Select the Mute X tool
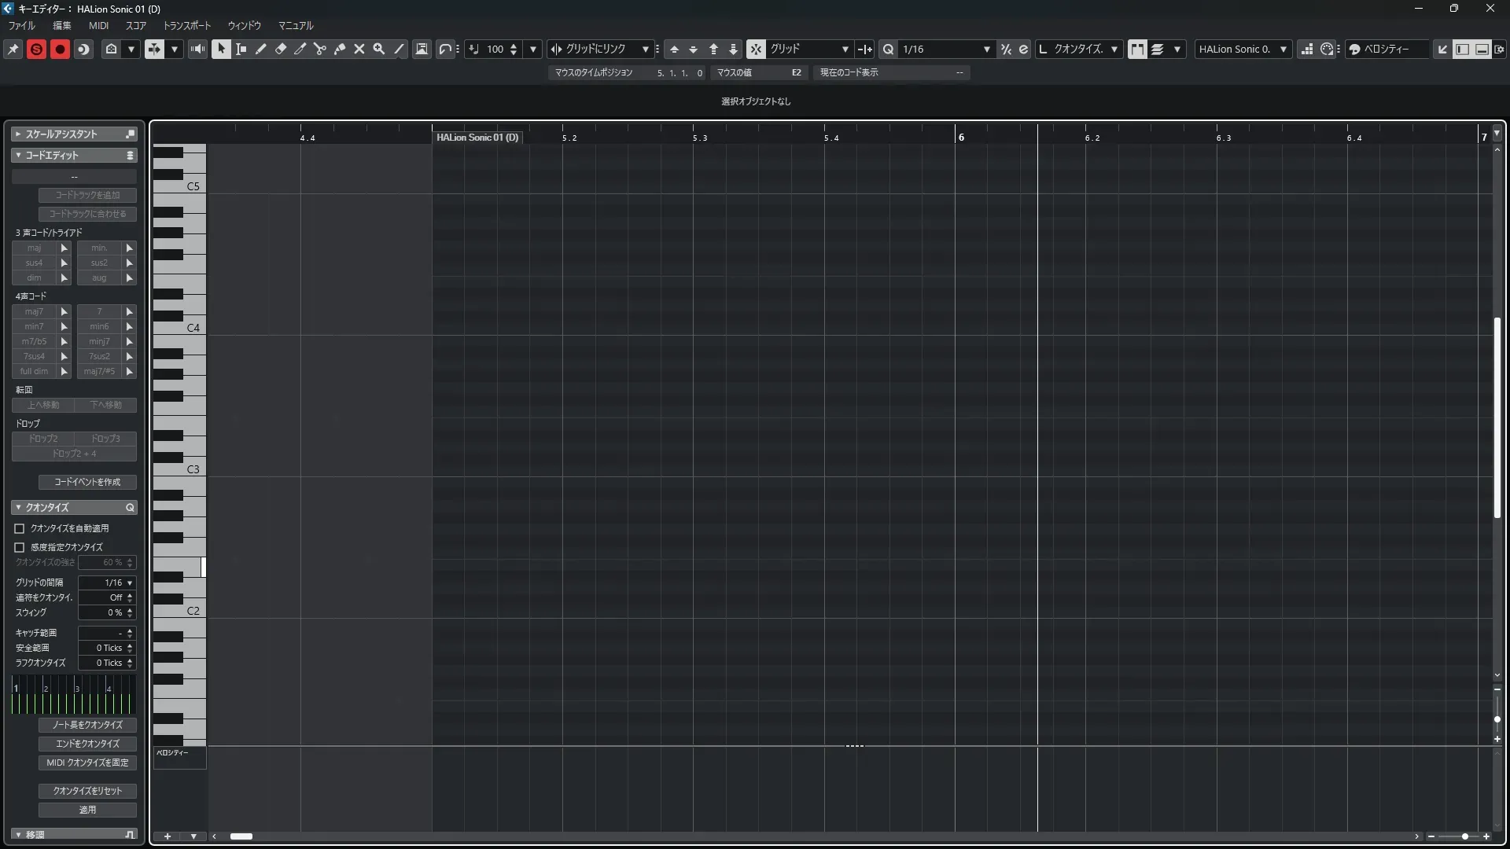 (359, 49)
